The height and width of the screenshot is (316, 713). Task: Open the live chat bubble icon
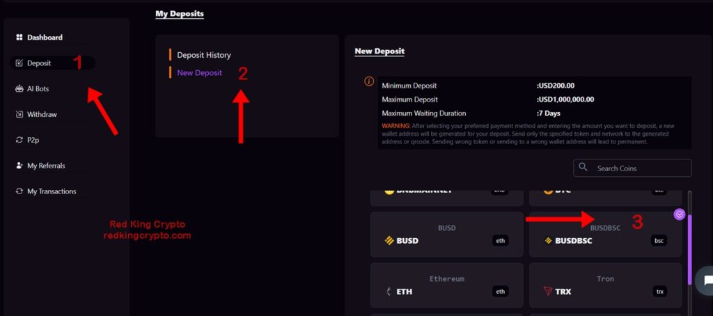tap(706, 281)
